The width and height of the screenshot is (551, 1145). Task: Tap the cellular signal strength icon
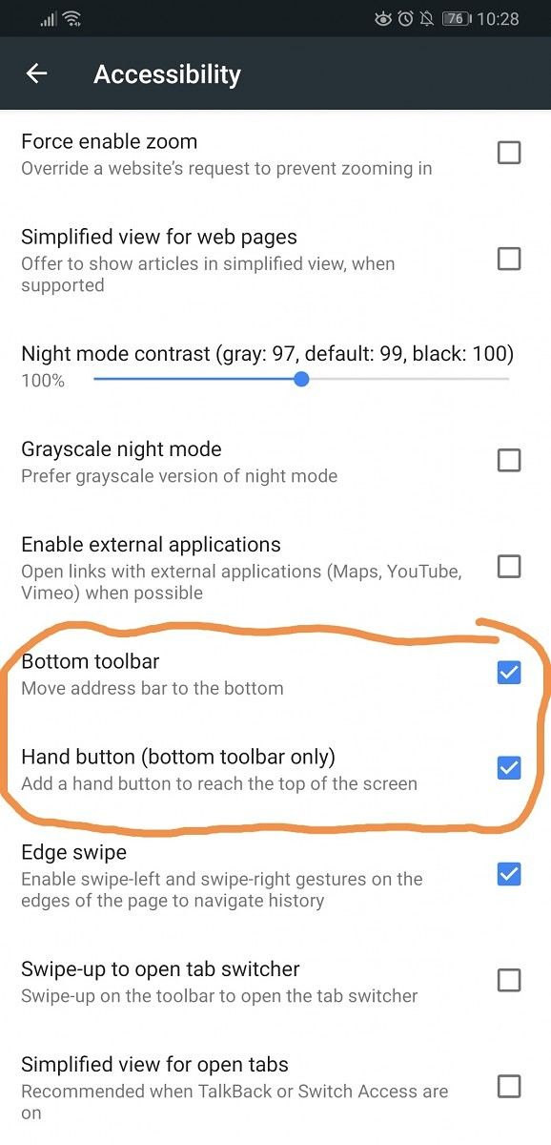click(49, 18)
